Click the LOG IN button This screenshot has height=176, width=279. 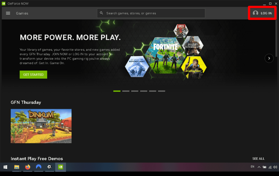pos(262,13)
